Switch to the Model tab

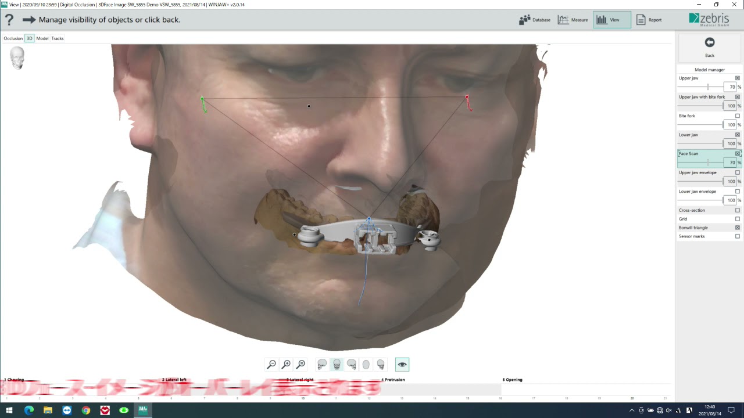pos(42,38)
